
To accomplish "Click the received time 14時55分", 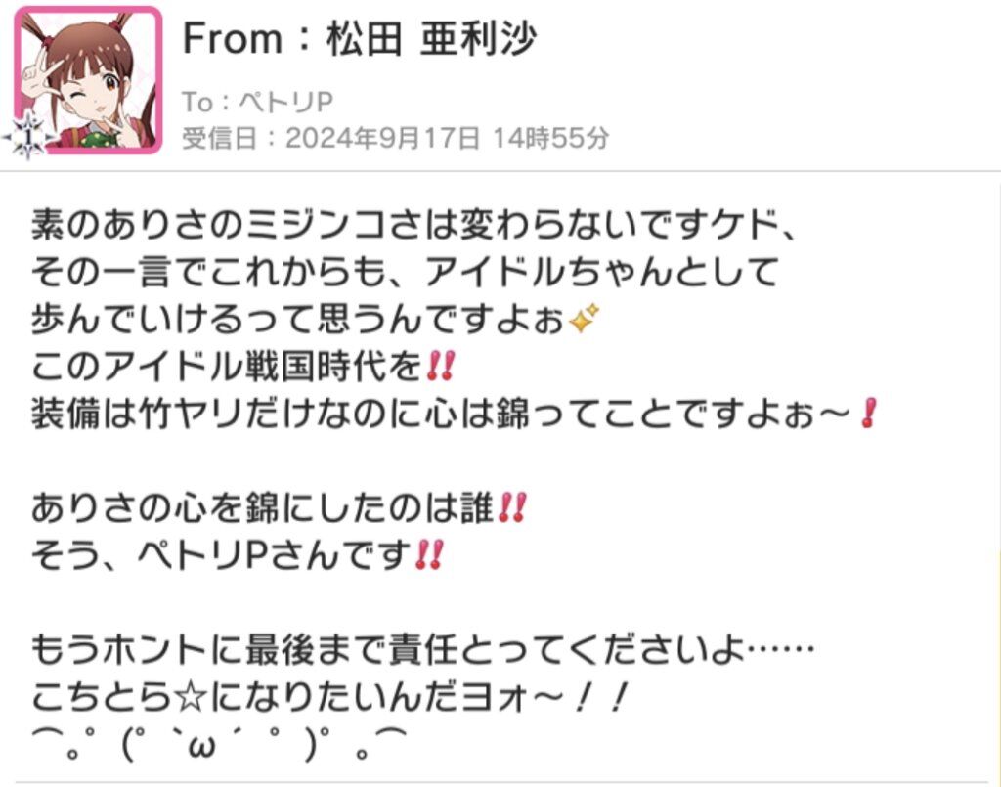I will [x=551, y=137].
